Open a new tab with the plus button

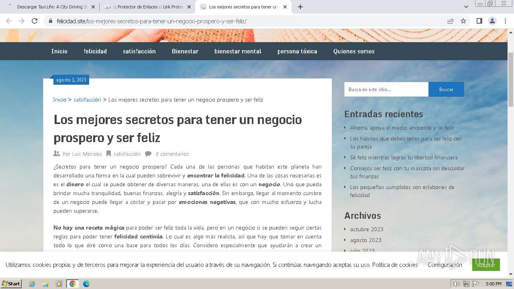pos(300,7)
